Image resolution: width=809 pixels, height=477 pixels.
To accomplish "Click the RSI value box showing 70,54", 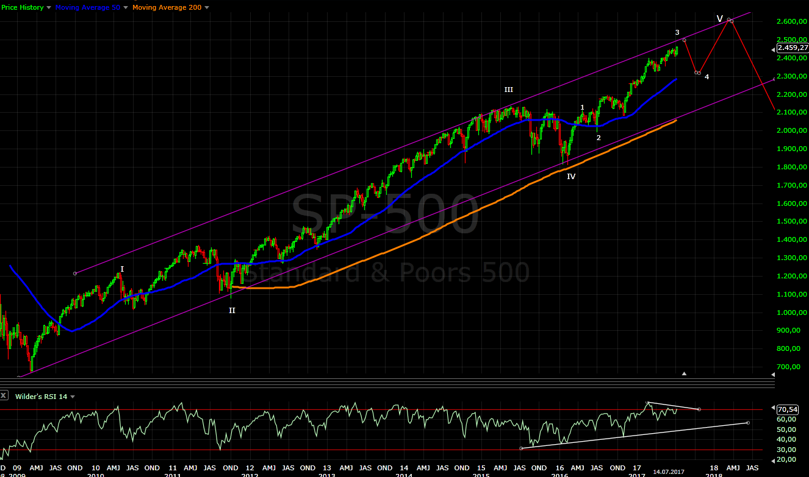I will (788, 409).
